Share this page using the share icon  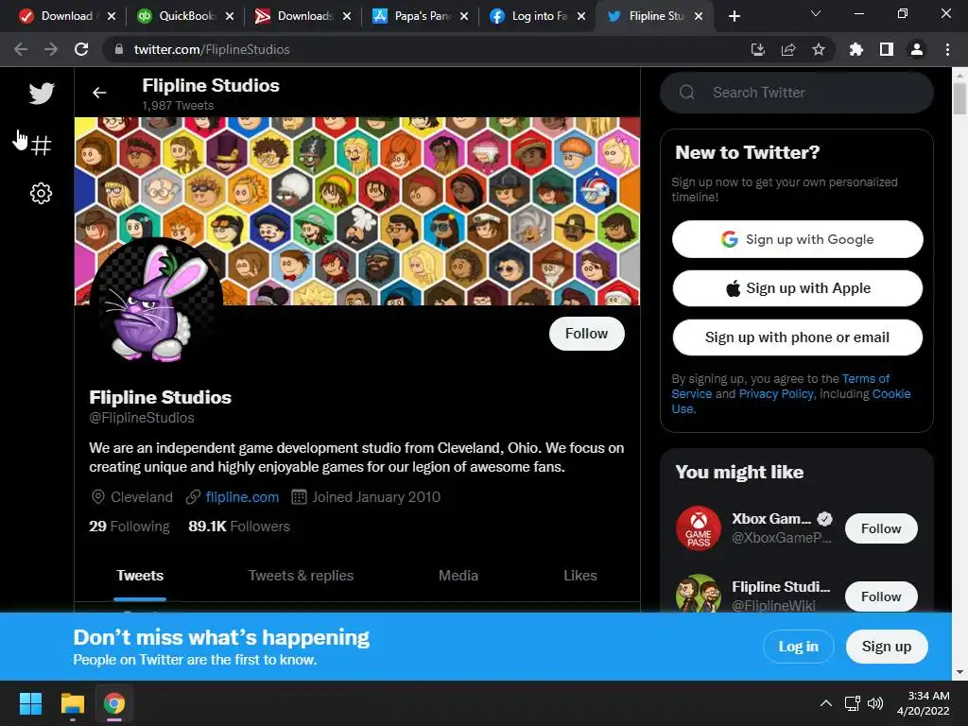tap(788, 49)
